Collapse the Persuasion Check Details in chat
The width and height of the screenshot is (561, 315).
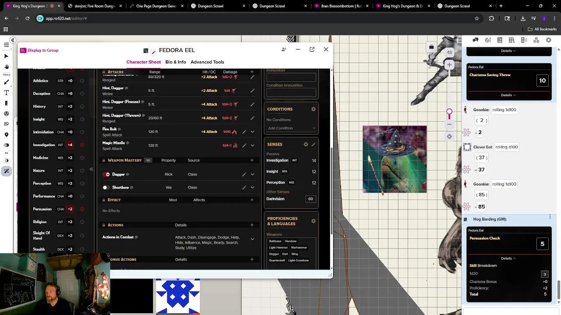point(508,258)
